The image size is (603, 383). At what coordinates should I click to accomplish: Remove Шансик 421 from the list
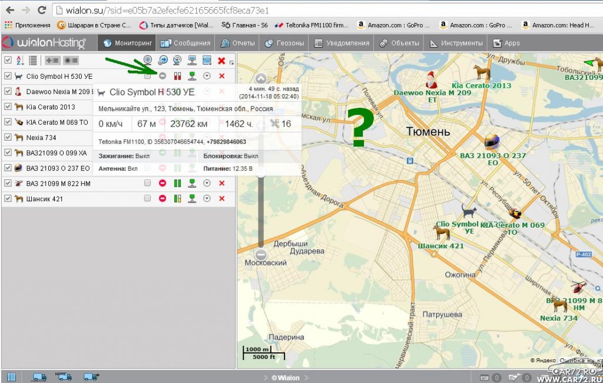point(222,198)
